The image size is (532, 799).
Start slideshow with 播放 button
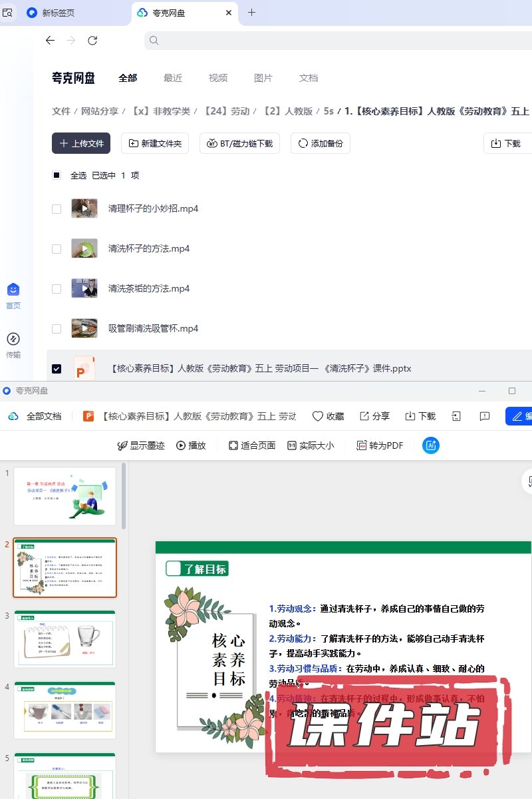pyautogui.click(x=191, y=445)
